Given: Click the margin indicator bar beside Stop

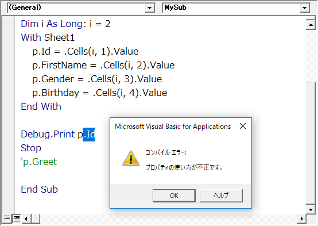Looking at the screenshot, I should click(x=8, y=148).
